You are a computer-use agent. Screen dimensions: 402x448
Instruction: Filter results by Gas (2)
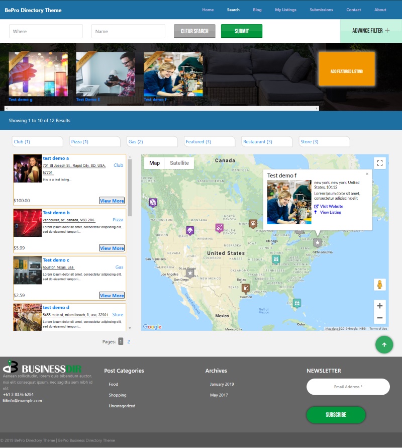(152, 142)
